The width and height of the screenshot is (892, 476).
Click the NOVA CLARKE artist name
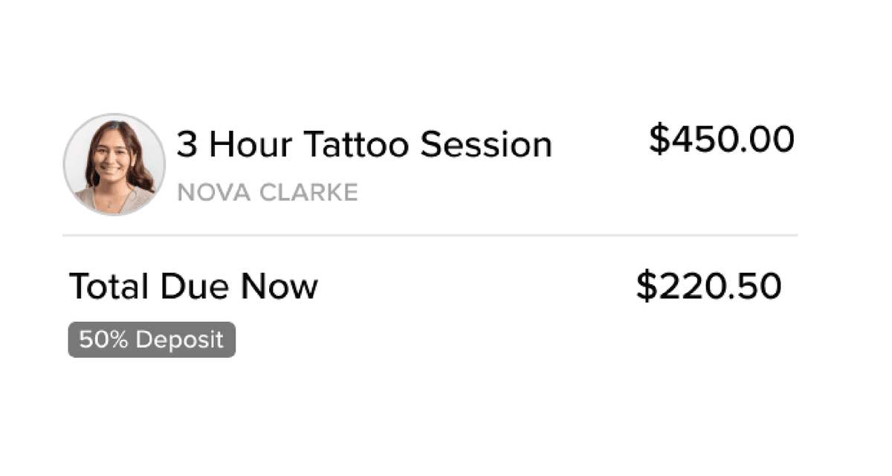(267, 193)
